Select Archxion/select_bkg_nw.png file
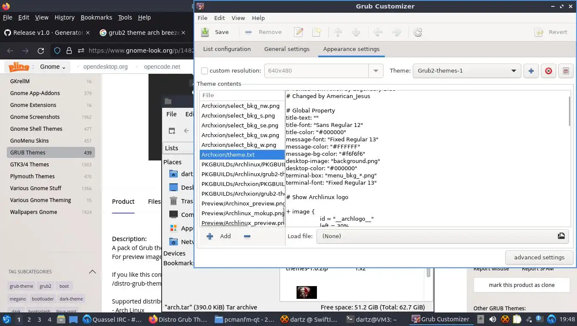This screenshot has width=577, height=326. [x=242, y=106]
